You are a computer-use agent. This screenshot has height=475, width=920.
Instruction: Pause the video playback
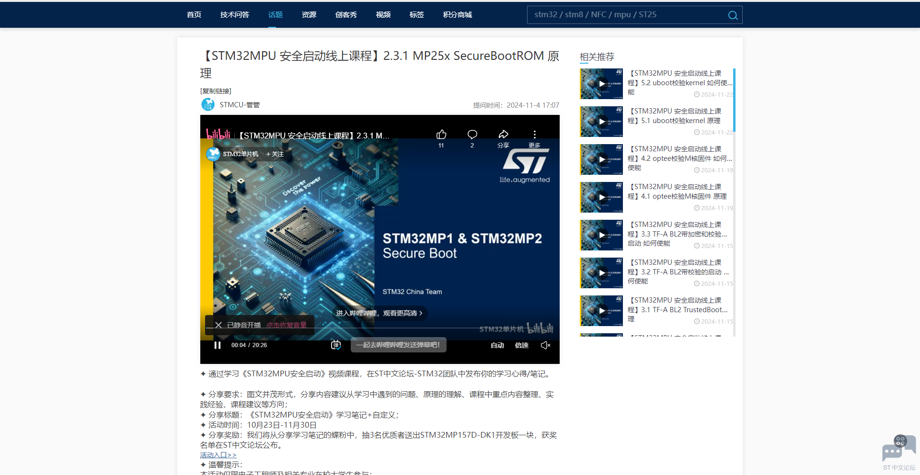[x=218, y=345]
